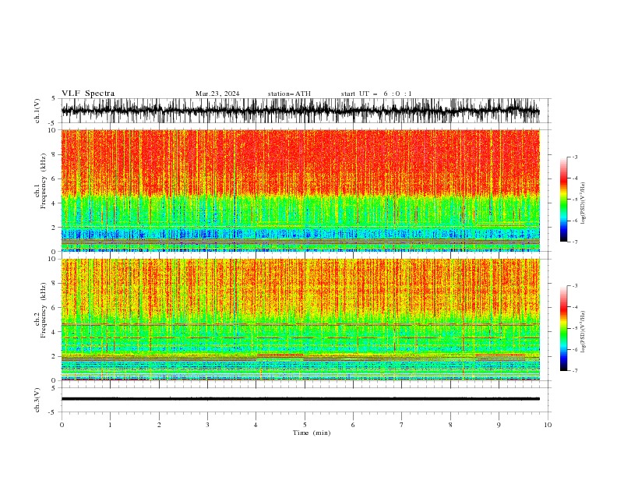The width and height of the screenshot is (617, 477).
Task: Click the "station=ATH" label
Action: tap(289, 94)
